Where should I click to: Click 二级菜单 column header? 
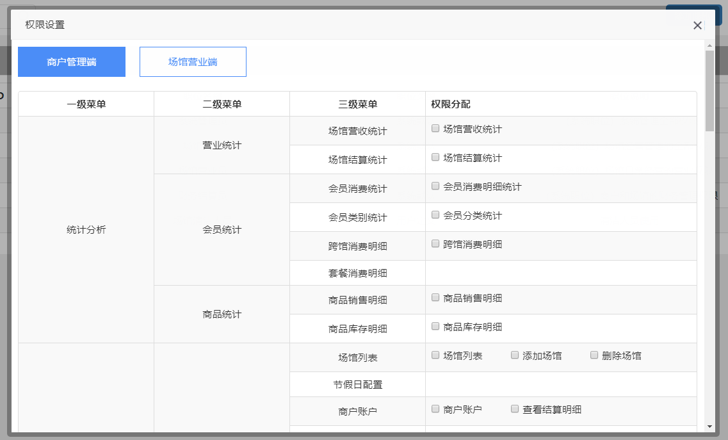[222, 104]
